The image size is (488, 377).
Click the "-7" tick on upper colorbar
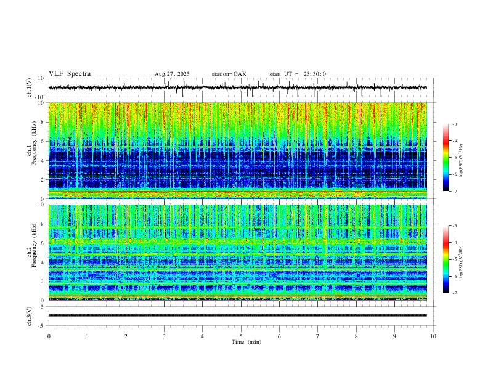[454, 192]
